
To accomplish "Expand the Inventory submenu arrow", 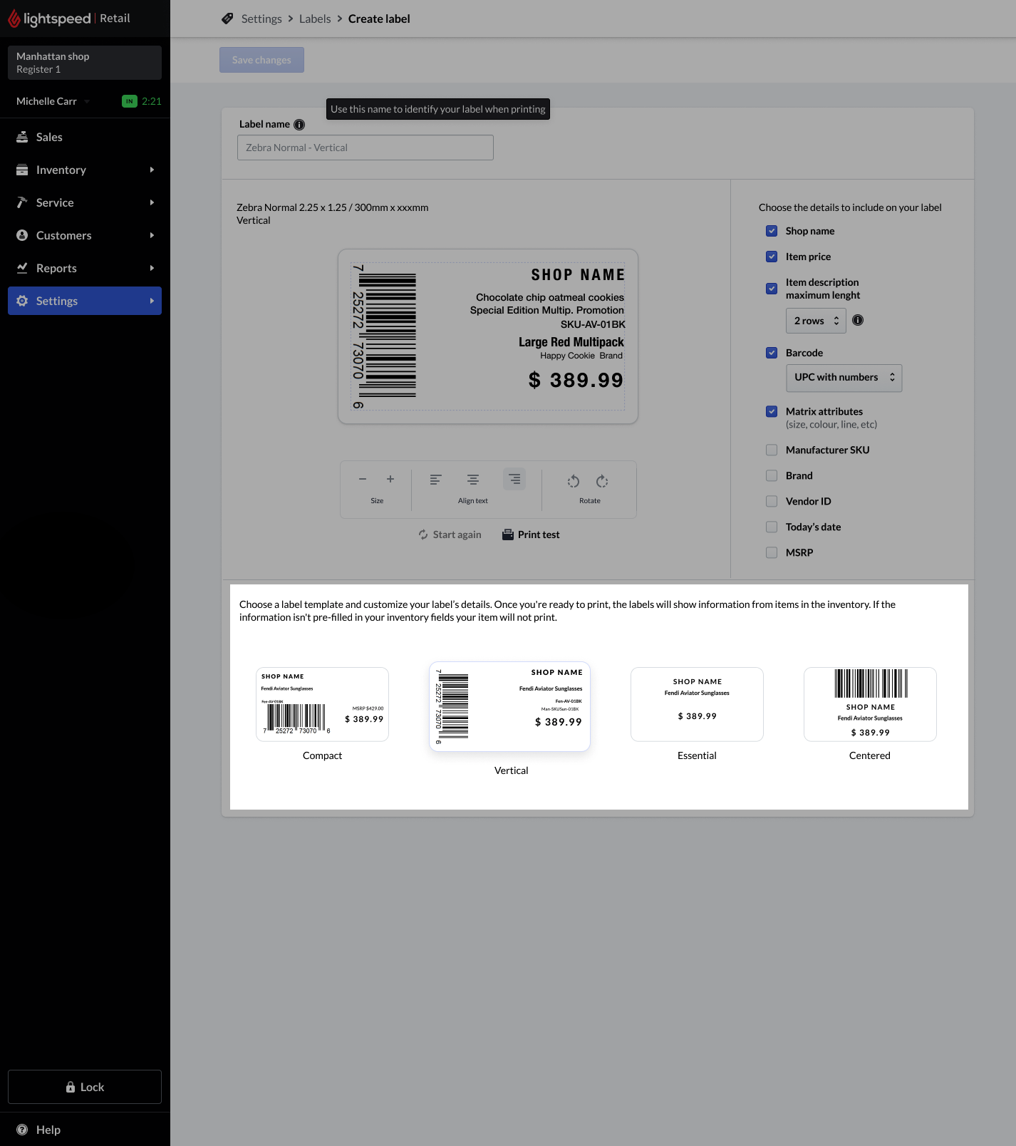I will click(152, 170).
